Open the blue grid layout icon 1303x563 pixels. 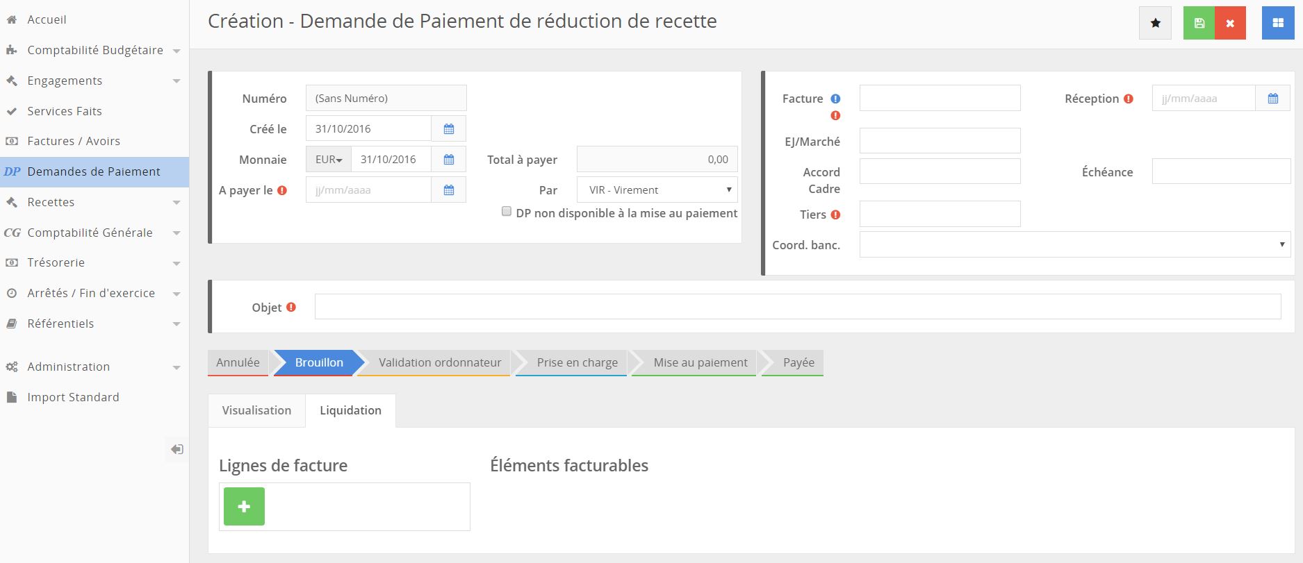[x=1277, y=23]
